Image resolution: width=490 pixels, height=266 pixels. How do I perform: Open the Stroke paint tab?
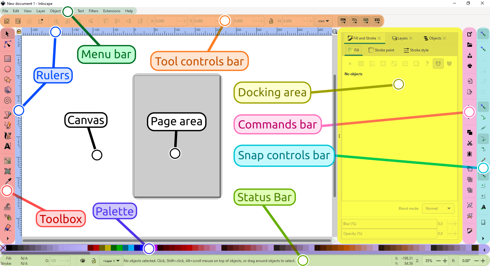tap(382, 50)
